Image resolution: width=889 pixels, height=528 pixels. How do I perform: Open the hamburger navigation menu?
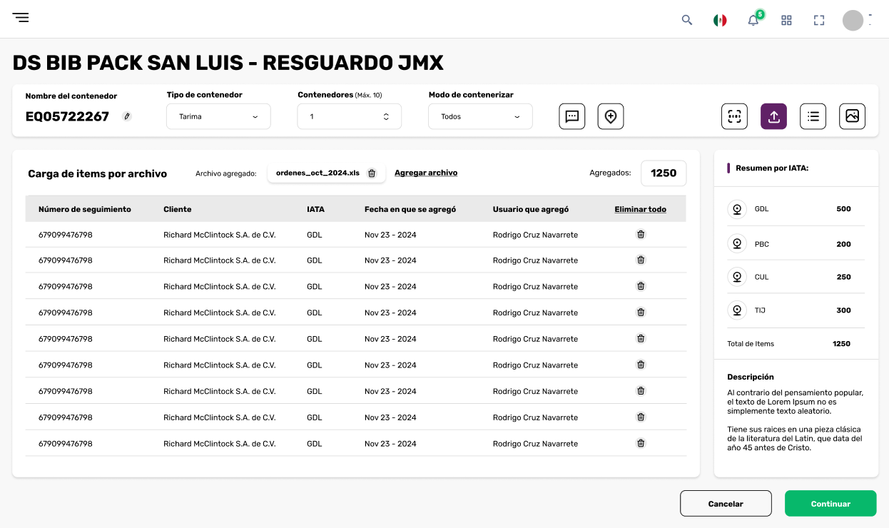(x=21, y=18)
